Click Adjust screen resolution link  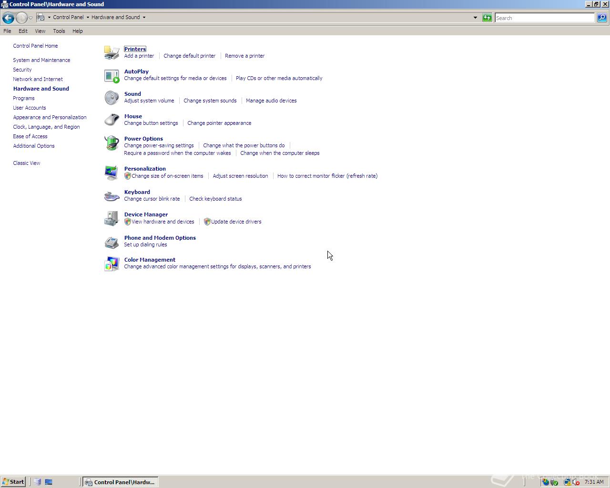[240, 176]
